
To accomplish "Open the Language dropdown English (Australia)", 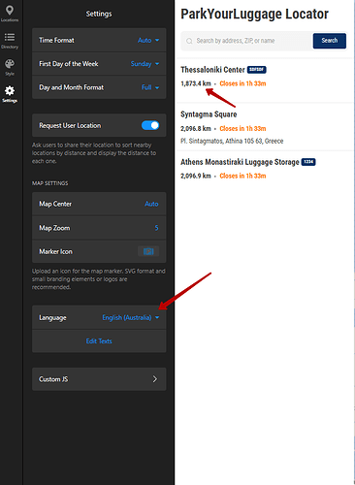I will click(x=131, y=318).
